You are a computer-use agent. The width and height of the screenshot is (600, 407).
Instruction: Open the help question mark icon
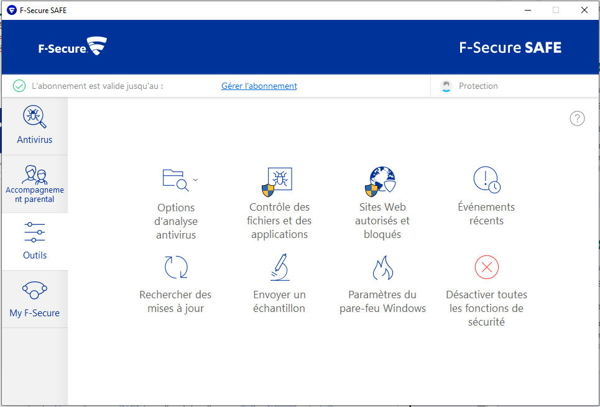pos(577,119)
